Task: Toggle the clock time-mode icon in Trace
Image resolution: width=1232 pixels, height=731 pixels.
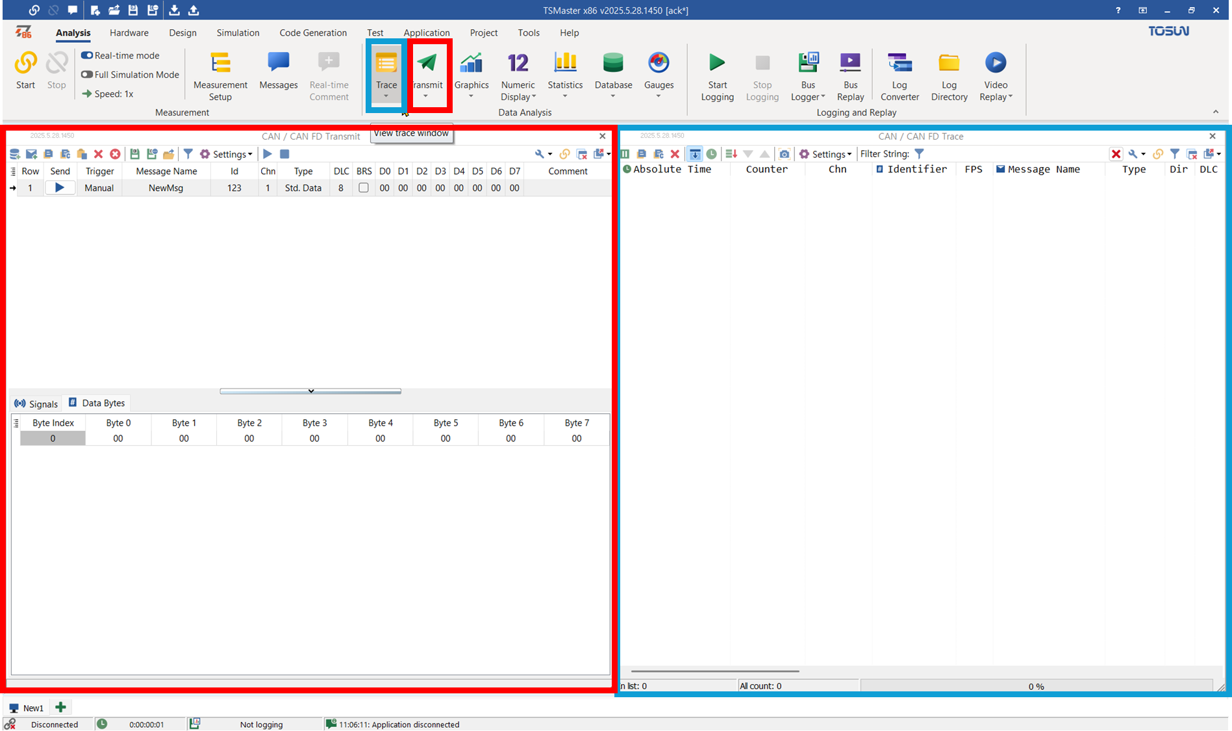Action: [x=712, y=154]
